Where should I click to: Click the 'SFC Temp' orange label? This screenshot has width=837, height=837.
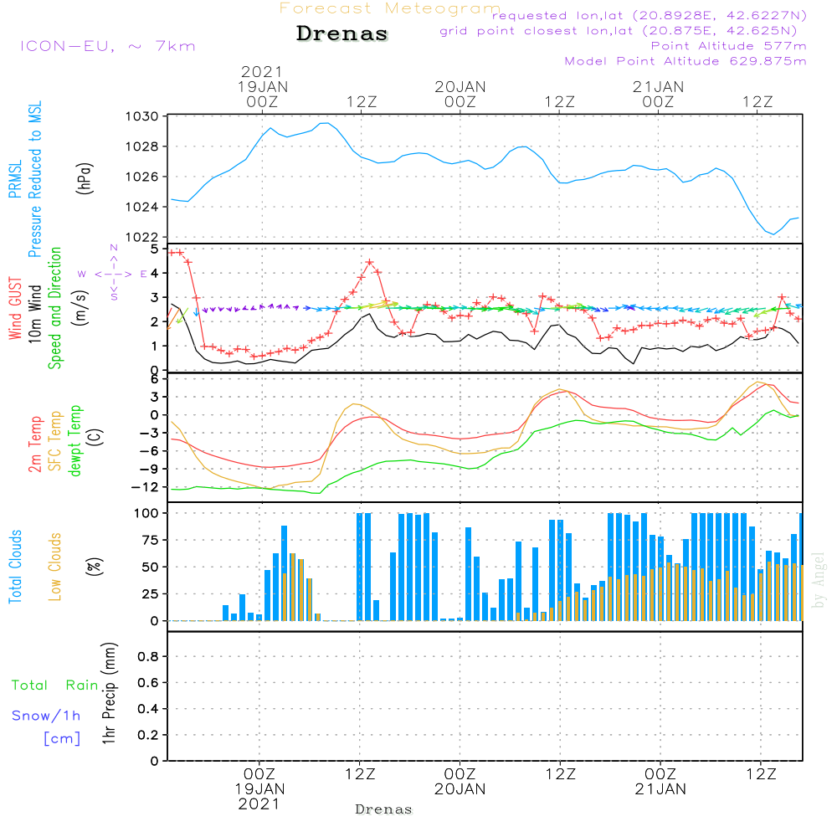tap(55, 441)
